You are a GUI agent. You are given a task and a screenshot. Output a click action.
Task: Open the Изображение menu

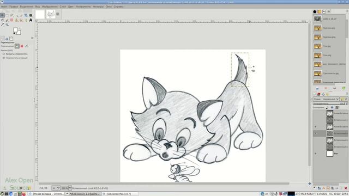50,7
